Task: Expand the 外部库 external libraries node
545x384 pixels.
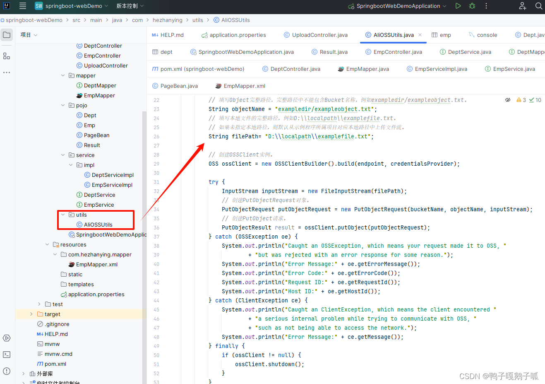Action: click(24, 374)
